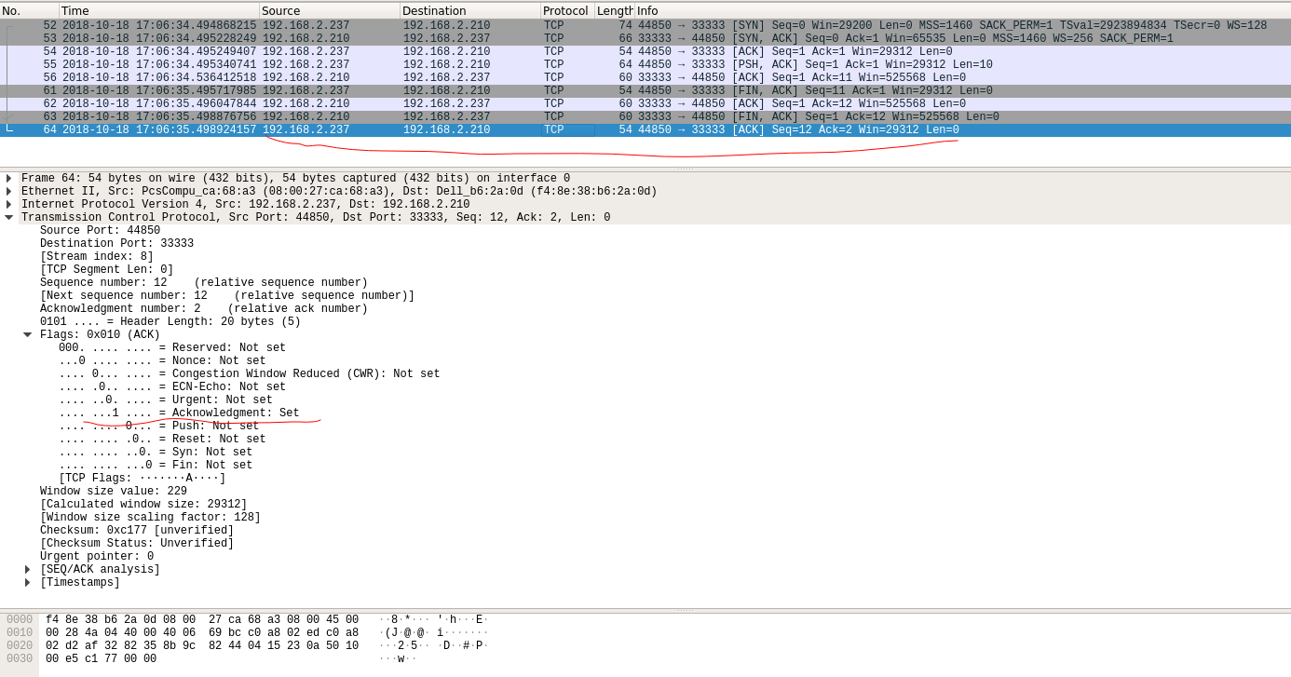
Task: Select Congestion Window Reduced (CWR) flag
Action: [x=249, y=374]
